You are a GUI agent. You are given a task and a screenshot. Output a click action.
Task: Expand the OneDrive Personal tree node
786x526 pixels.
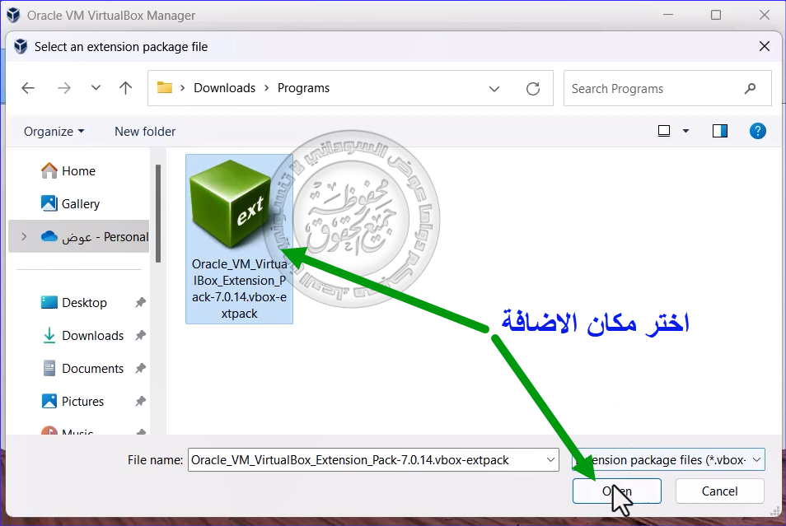(24, 237)
